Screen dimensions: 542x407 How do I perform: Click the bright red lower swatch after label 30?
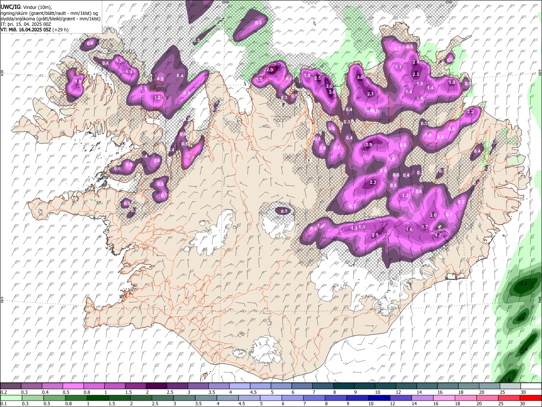click(531, 397)
